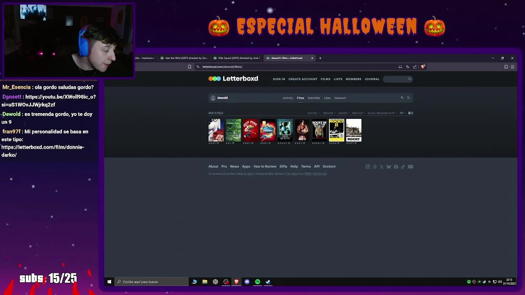Switch to grid view of posters
The height and width of the screenshot is (295, 525).
[409, 113]
